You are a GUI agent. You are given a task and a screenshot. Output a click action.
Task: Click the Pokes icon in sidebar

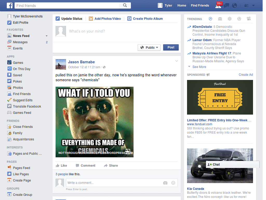(x=9, y=81)
